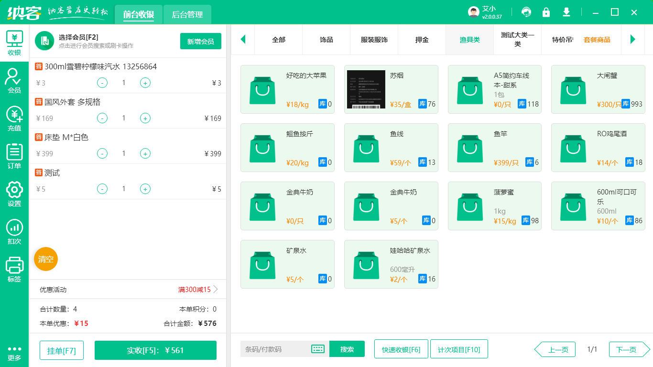This screenshot has width=653, height=367.
Task: Click the right arrow to scroll category tabs
Action: [x=633, y=40]
